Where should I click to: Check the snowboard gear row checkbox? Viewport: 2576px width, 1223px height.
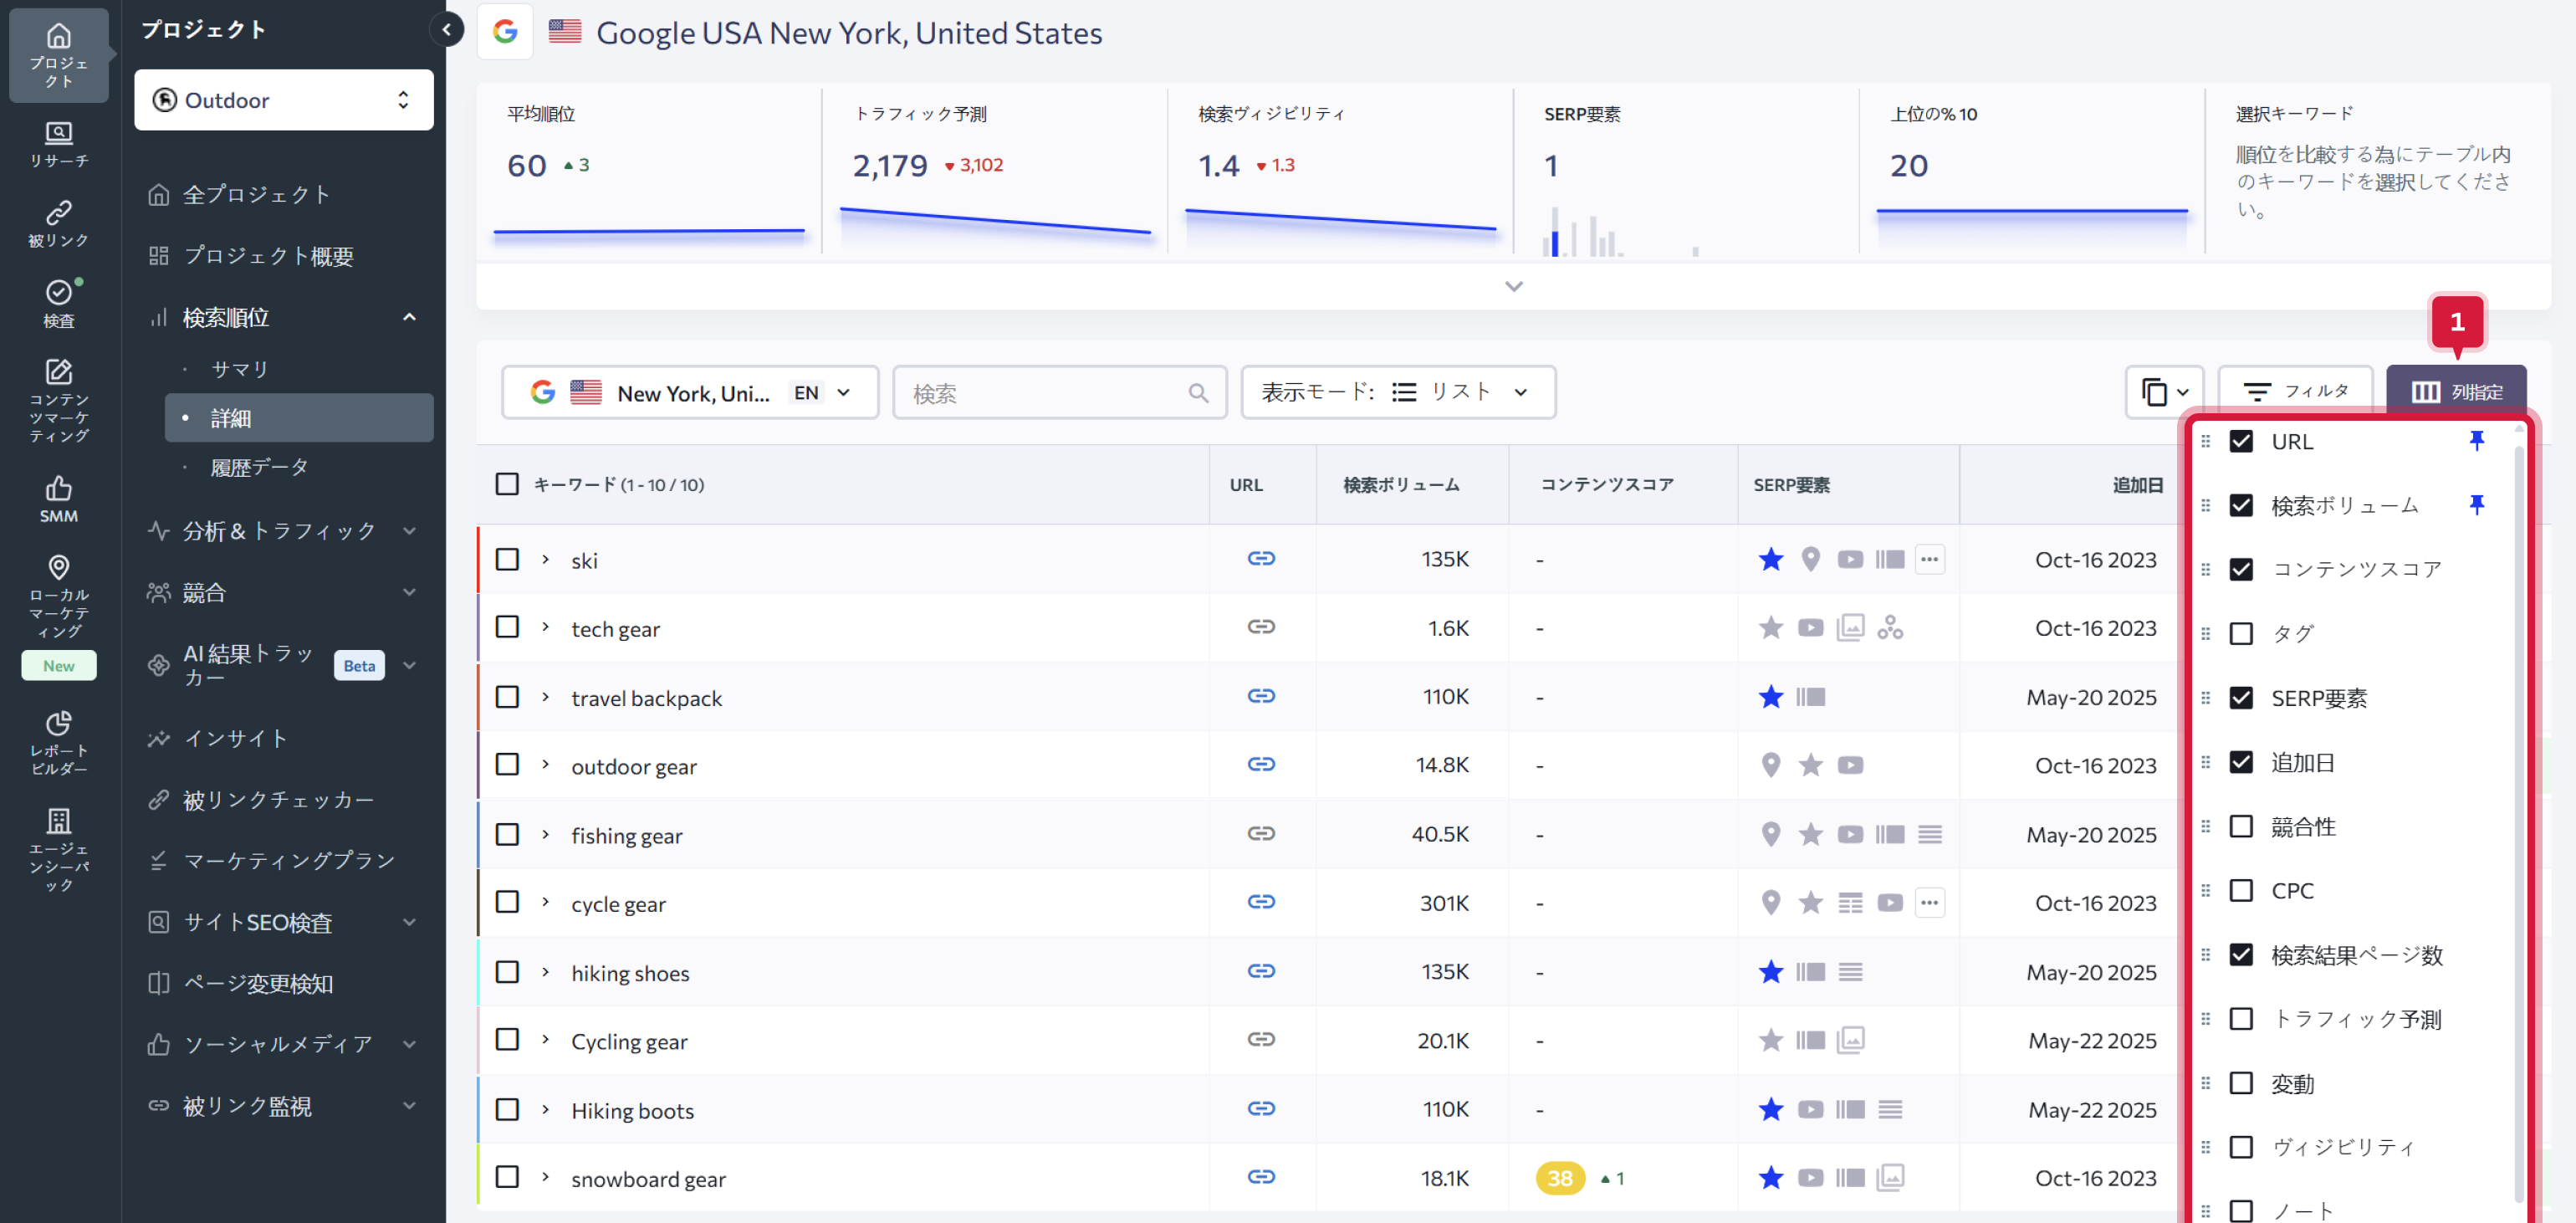click(507, 1177)
